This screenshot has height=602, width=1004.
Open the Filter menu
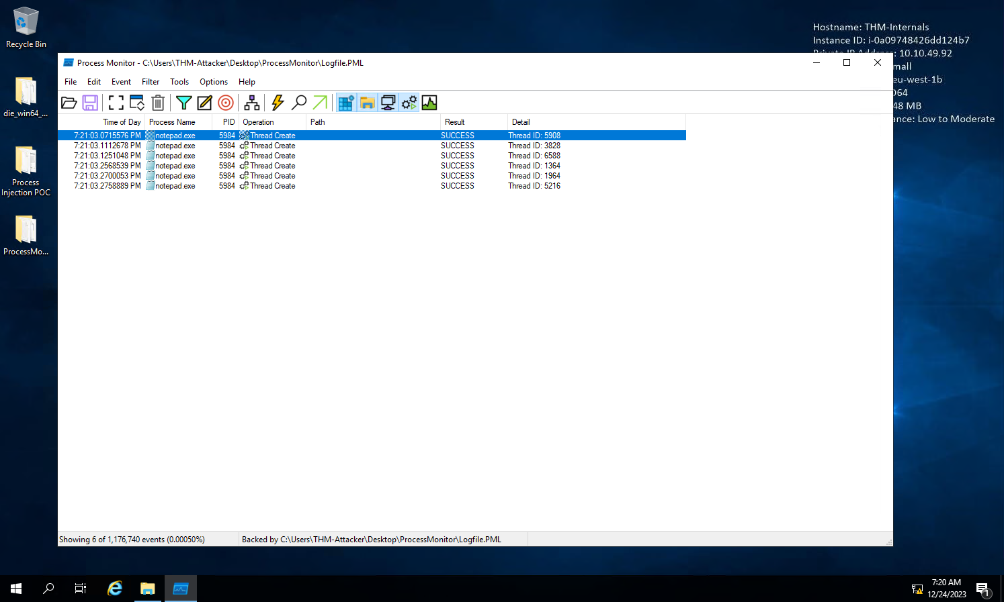tap(151, 82)
